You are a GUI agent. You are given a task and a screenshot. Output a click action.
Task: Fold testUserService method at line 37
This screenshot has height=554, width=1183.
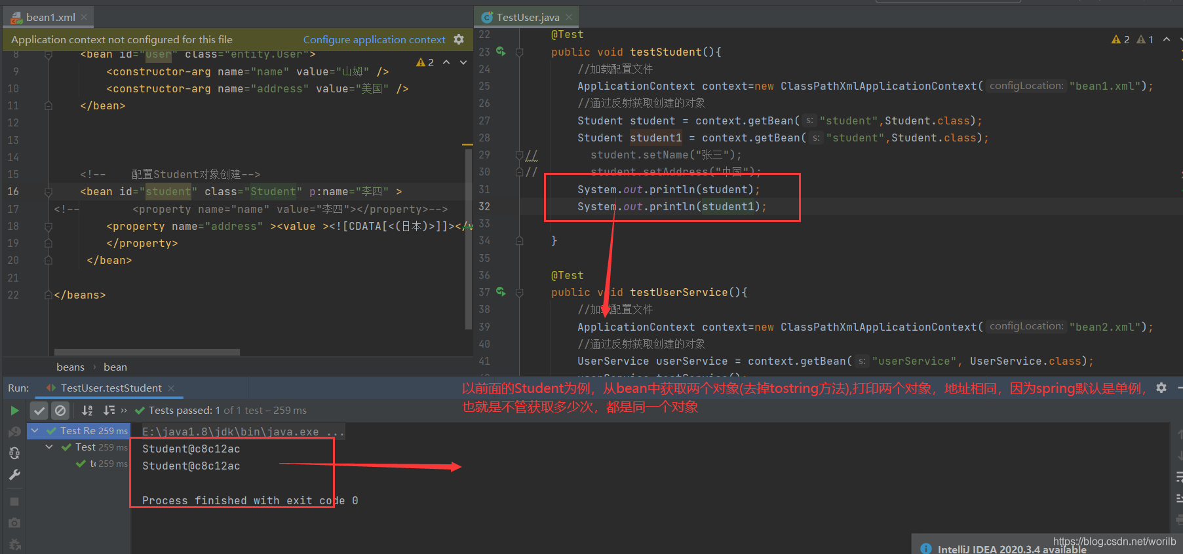tap(519, 293)
